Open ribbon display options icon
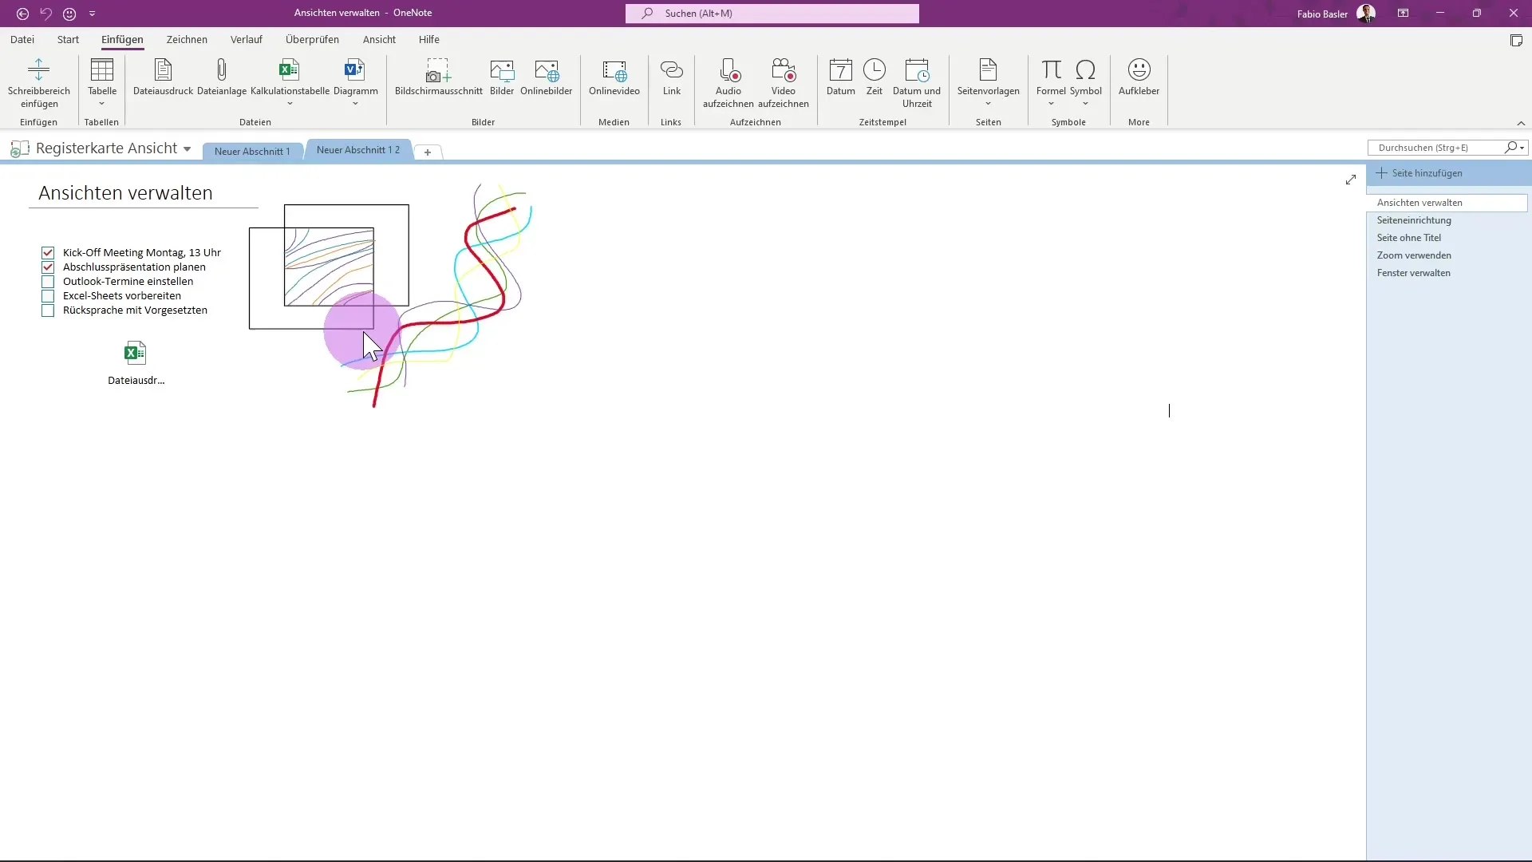Viewport: 1532px width, 862px height. click(x=1403, y=14)
